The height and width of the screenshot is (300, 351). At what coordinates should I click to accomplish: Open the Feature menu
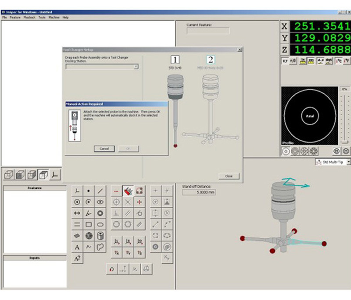point(15,17)
